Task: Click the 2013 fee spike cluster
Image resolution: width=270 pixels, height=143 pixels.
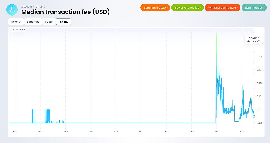Action: pyautogui.click(x=47, y=116)
